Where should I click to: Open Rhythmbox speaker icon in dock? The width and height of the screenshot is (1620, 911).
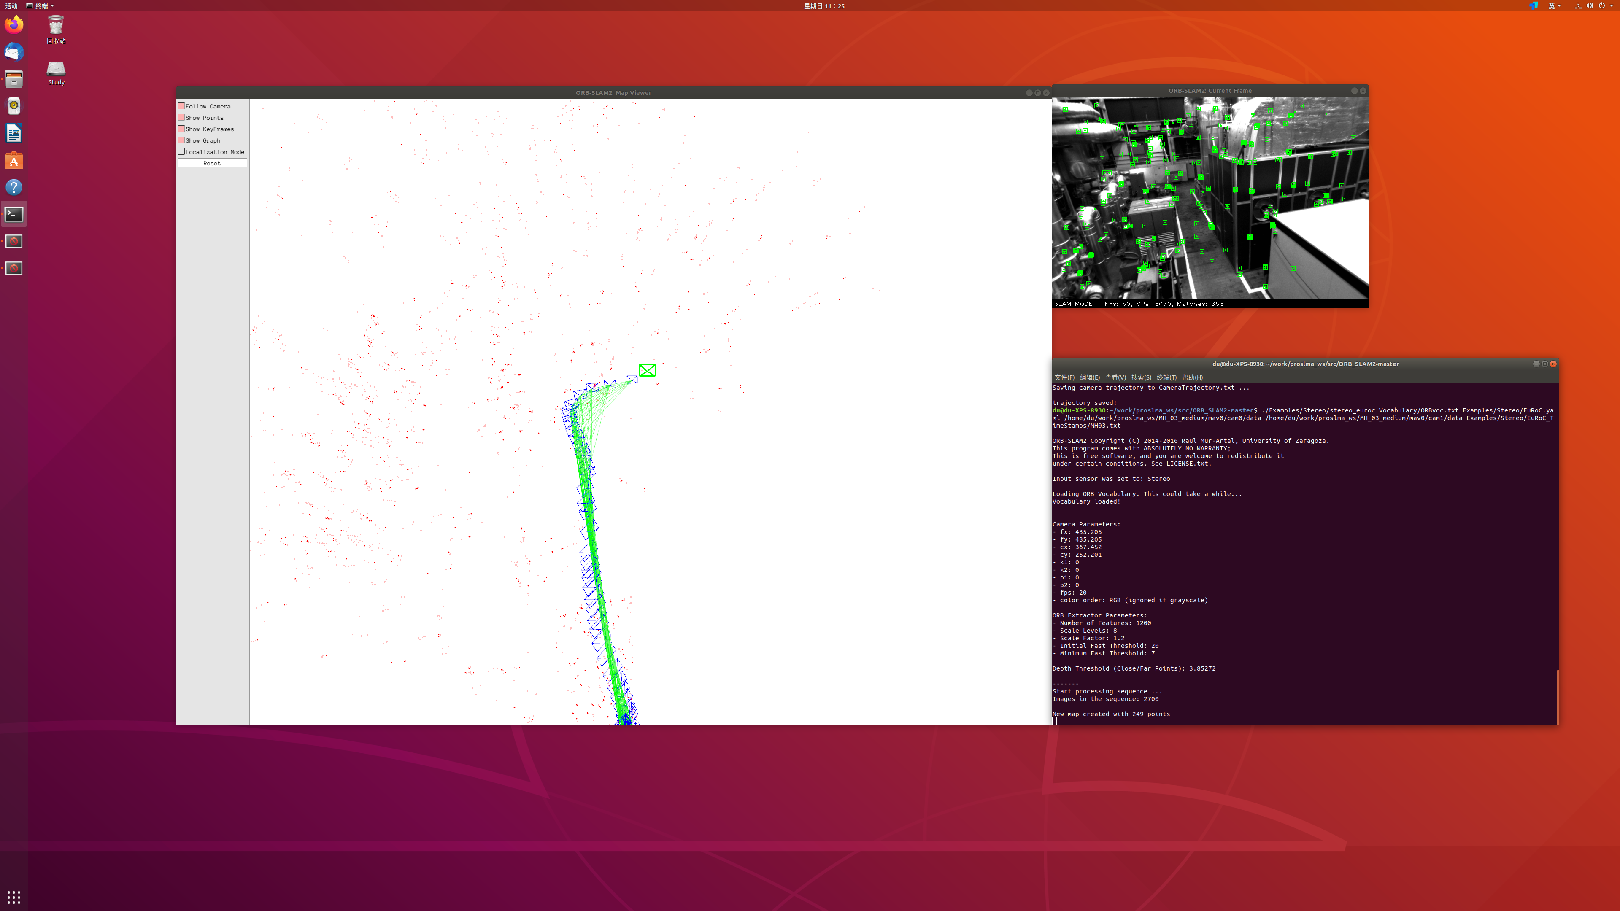pyautogui.click(x=14, y=105)
